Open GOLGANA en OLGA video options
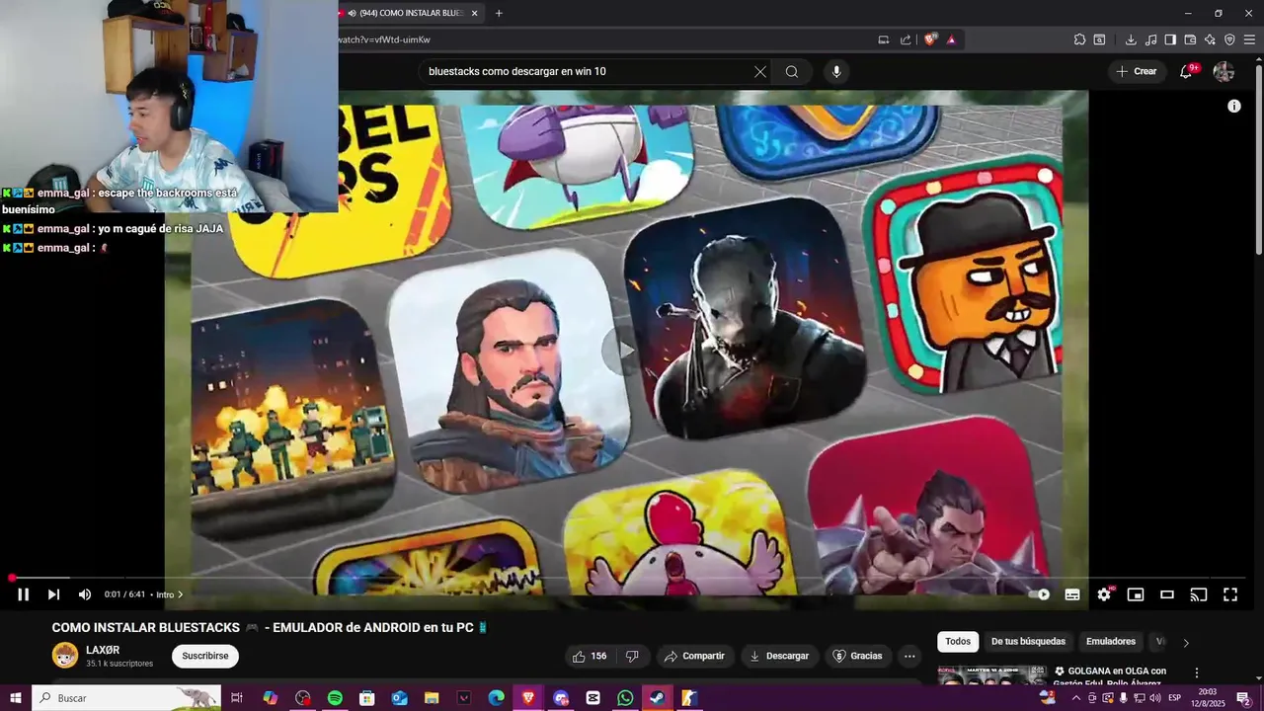 (x=1197, y=672)
